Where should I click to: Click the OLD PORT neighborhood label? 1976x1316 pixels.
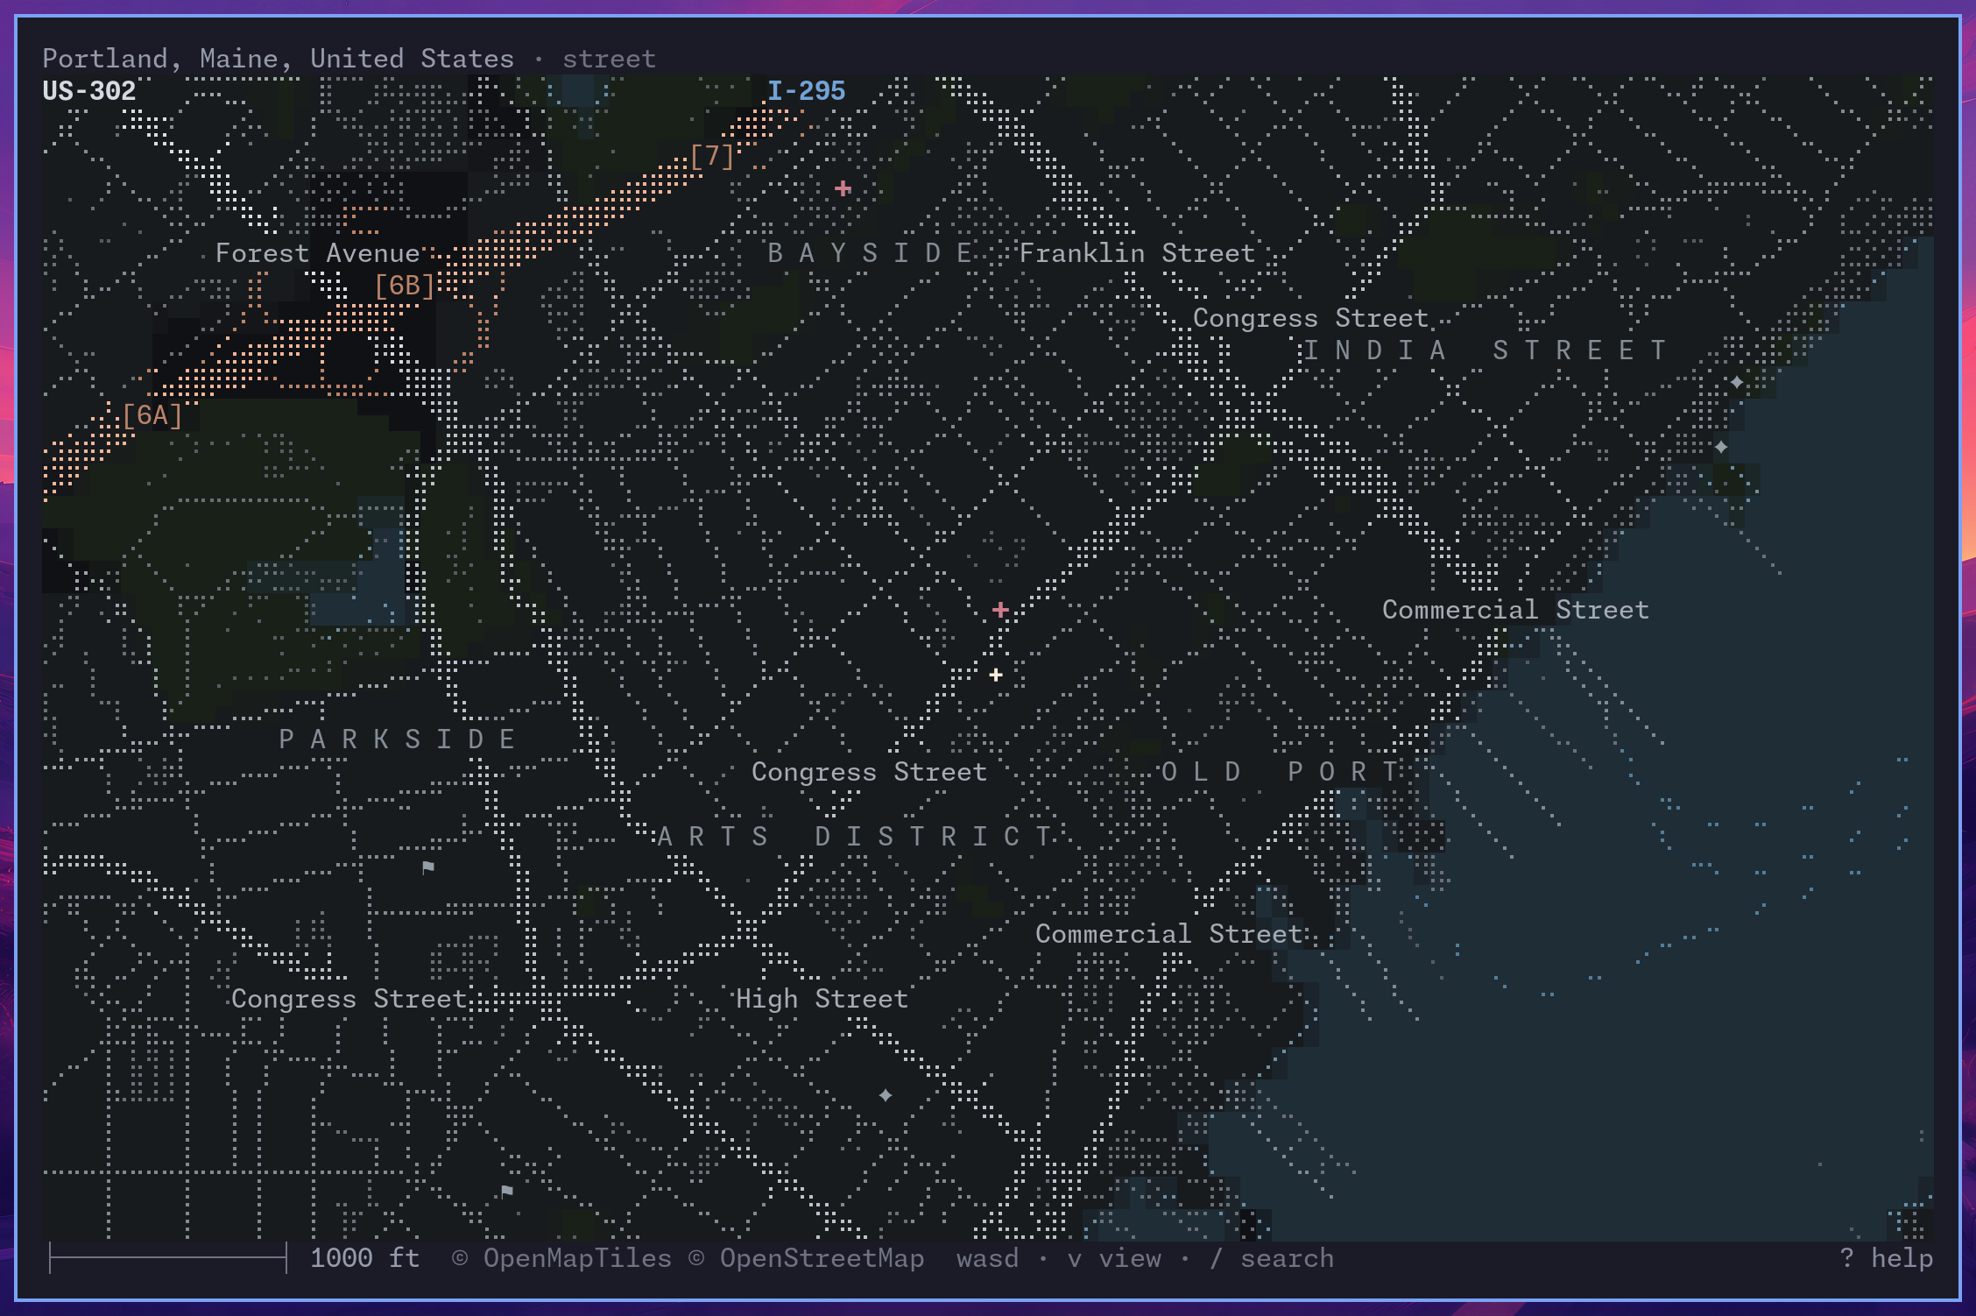coord(1280,772)
